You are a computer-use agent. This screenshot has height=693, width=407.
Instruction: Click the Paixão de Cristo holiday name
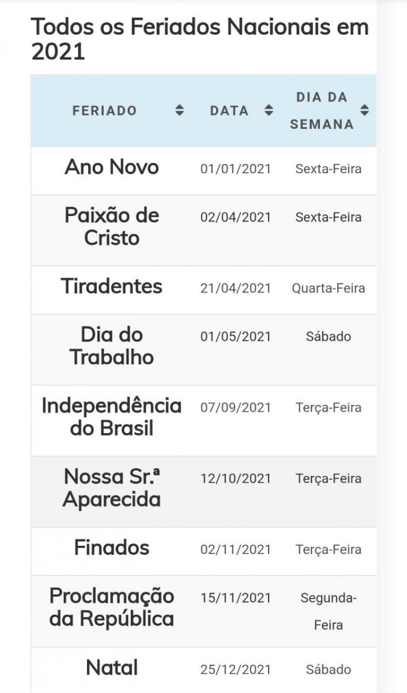point(112,227)
